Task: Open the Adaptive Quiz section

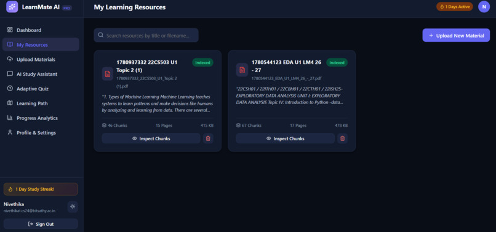Action: pos(41,89)
